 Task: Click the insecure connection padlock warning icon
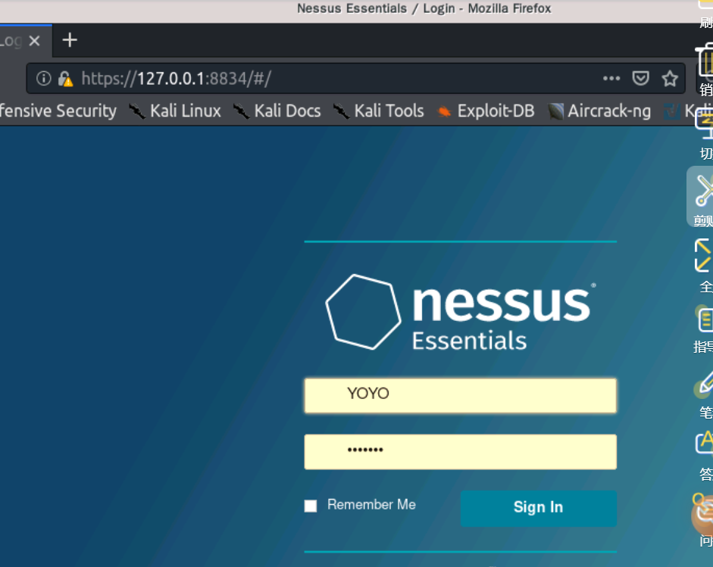coord(65,79)
